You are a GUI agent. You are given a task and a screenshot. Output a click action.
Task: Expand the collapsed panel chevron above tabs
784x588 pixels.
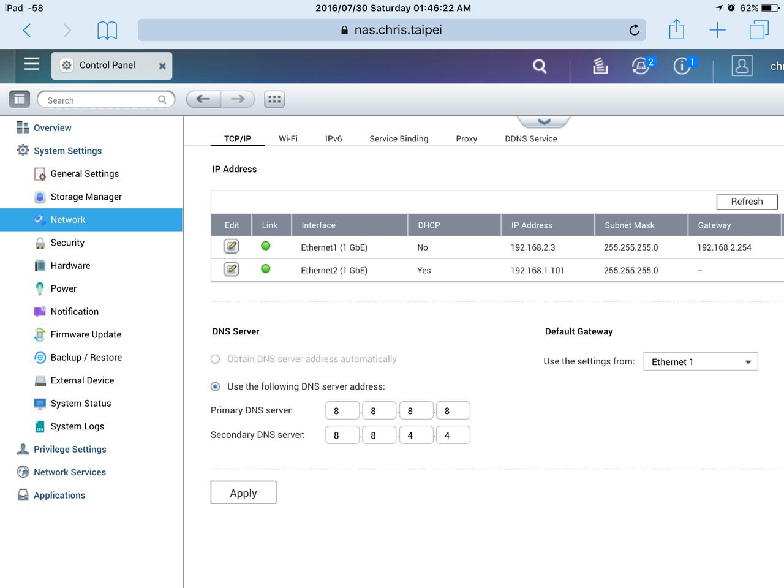544,121
